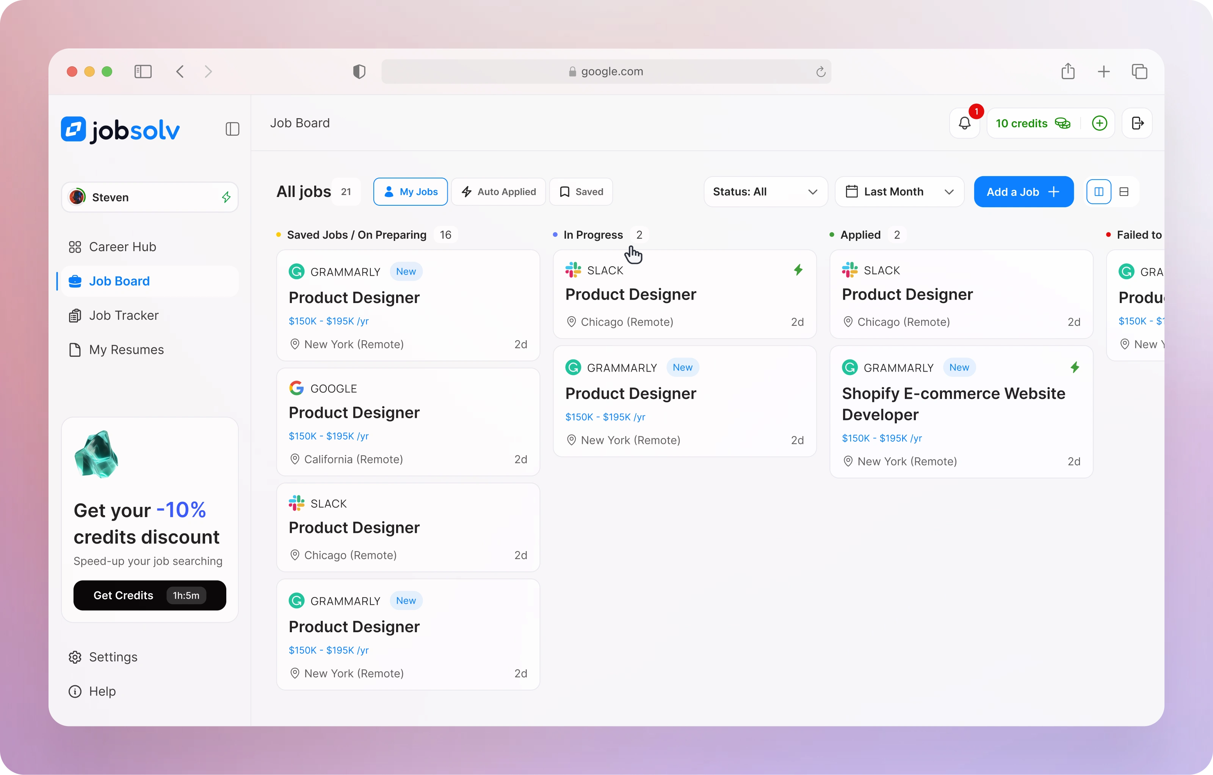Expand the Last Month date dropdown
The width and height of the screenshot is (1213, 775).
[899, 192]
